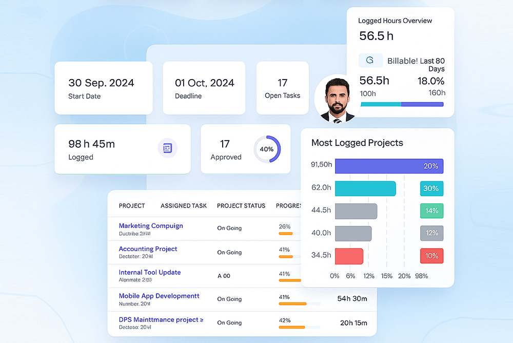Open the Marketing Compuign project link

(151, 226)
